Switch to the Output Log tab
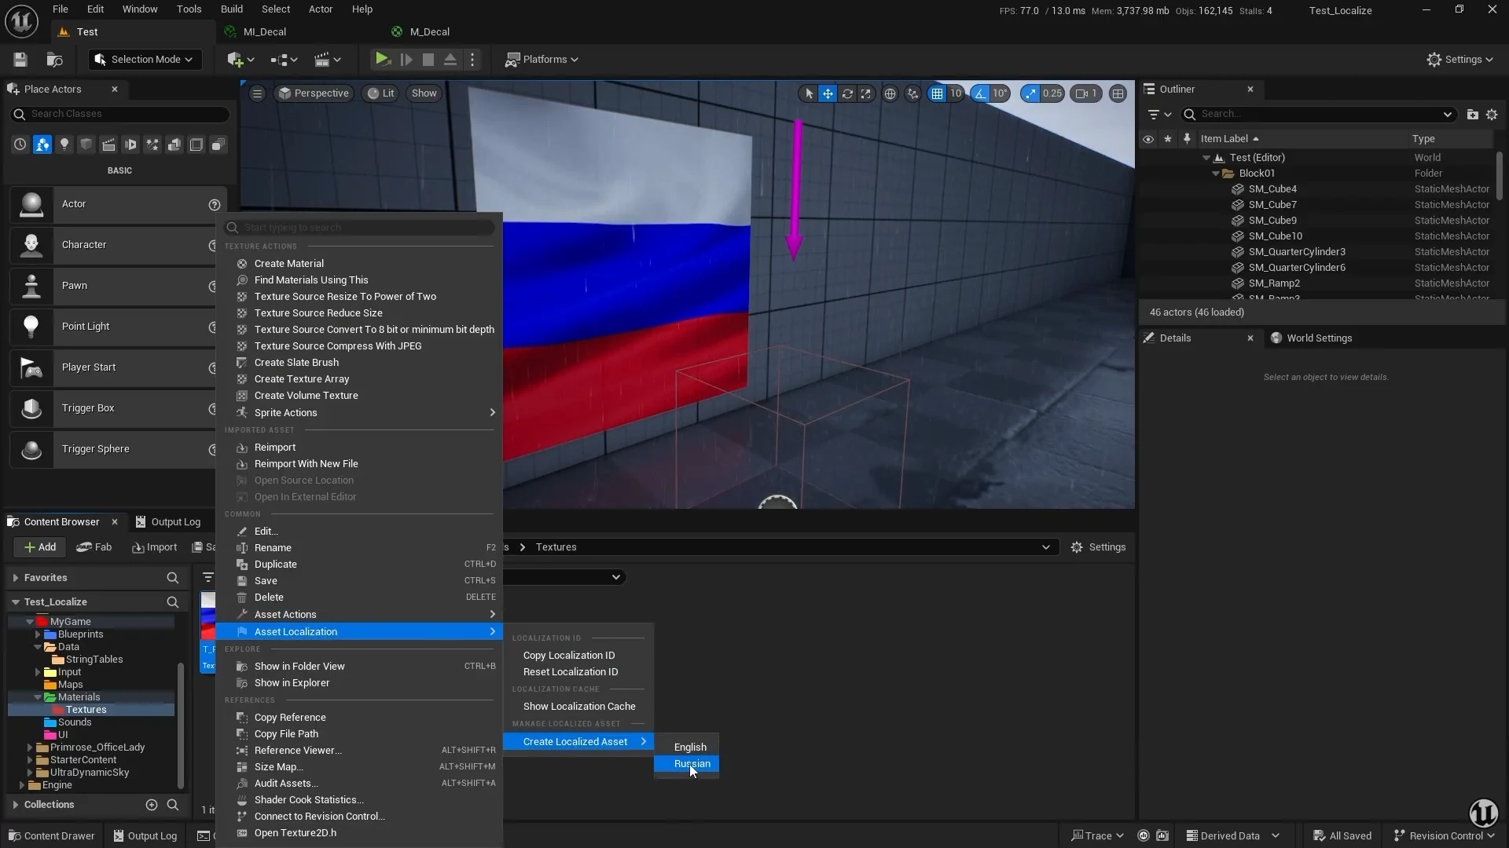The width and height of the screenshot is (1509, 848). click(x=167, y=522)
